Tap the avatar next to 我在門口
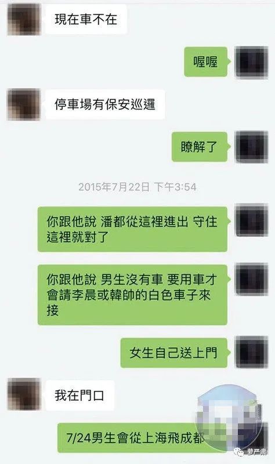This screenshot has height=464, width=275. [x=24, y=394]
